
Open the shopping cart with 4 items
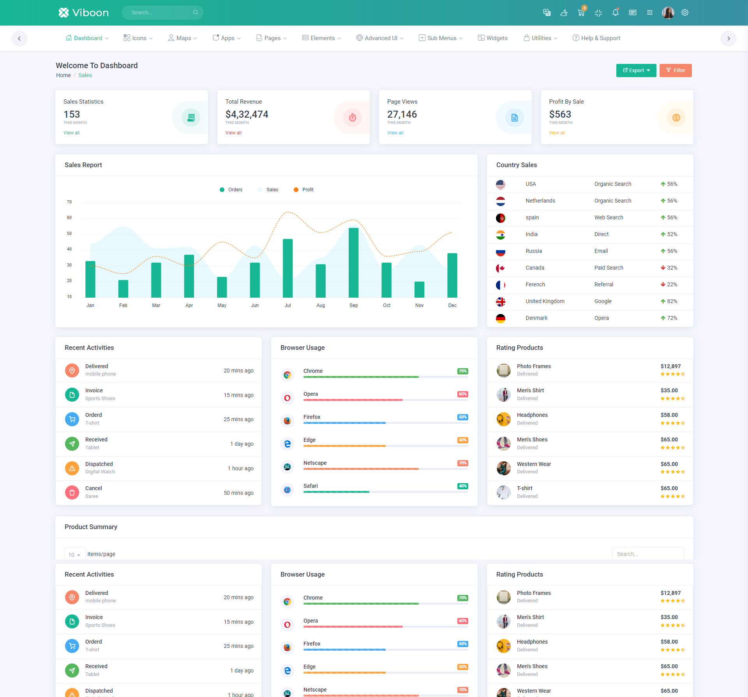pos(581,12)
